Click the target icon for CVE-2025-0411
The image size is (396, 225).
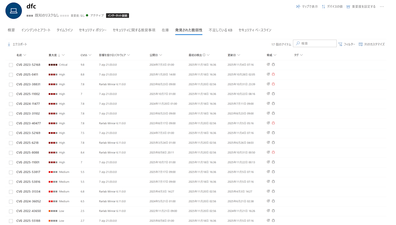point(268,74)
